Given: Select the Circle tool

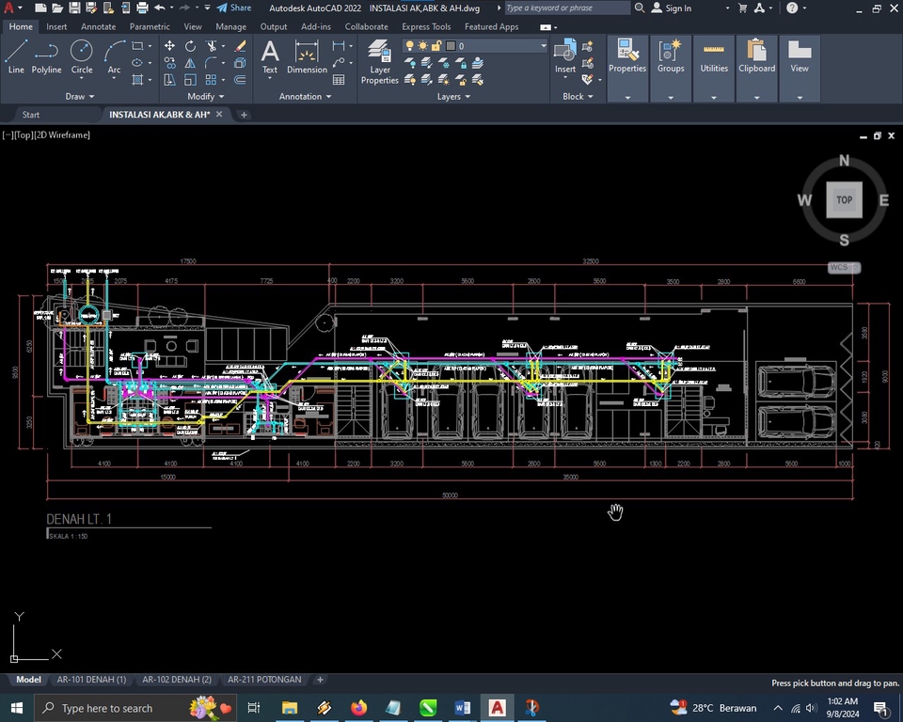Looking at the screenshot, I should (81, 56).
